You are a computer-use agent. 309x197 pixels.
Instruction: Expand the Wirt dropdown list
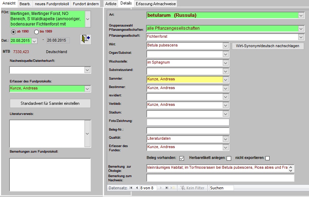[x=226, y=45]
